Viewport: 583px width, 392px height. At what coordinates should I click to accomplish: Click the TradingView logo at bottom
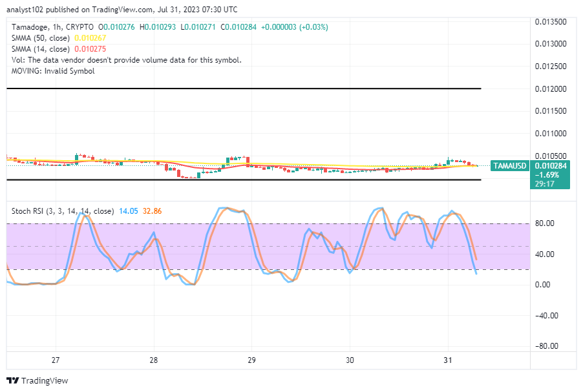click(x=37, y=380)
